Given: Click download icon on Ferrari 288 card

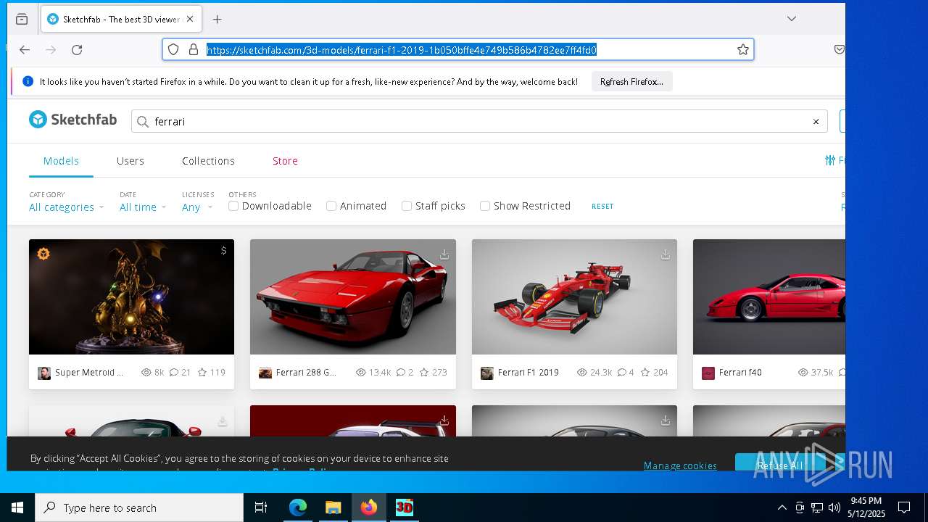Looking at the screenshot, I should [x=444, y=254].
